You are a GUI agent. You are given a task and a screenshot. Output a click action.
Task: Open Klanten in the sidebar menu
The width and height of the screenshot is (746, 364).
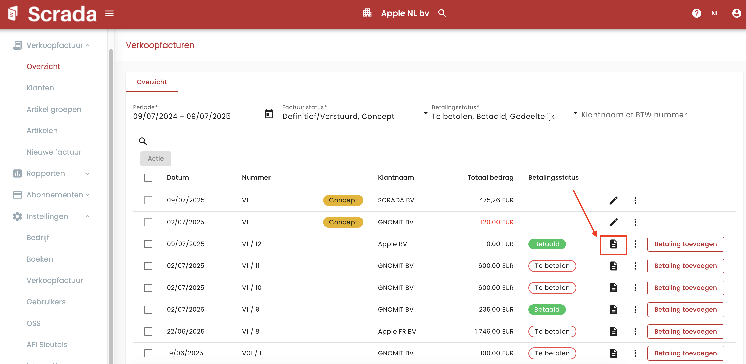(x=40, y=88)
